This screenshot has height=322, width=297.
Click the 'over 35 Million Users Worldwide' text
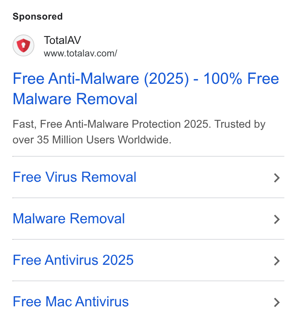click(91, 140)
